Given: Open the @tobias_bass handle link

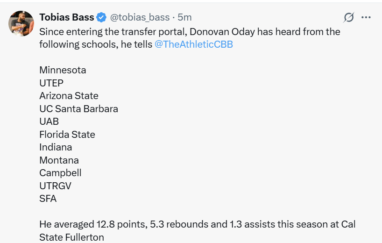Looking at the screenshot, I should [x=140, y=17].
